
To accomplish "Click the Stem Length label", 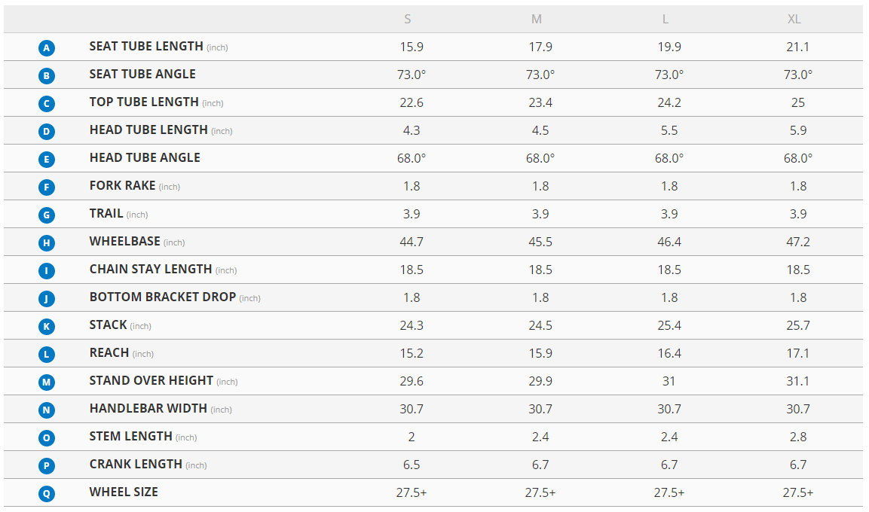I will pyautogui.click(x=131, y=437).
